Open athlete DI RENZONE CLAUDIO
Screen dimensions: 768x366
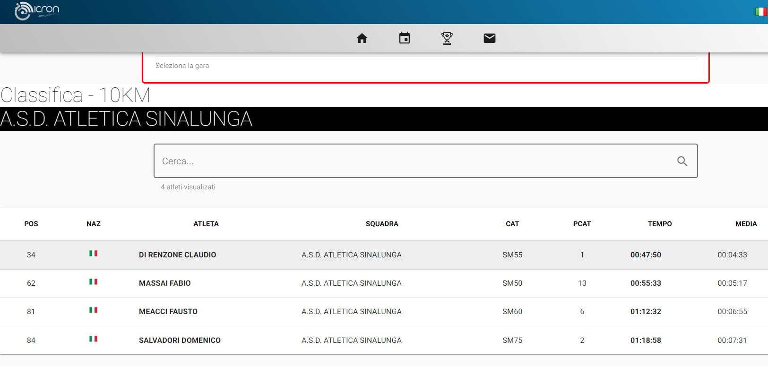[177, 255]
